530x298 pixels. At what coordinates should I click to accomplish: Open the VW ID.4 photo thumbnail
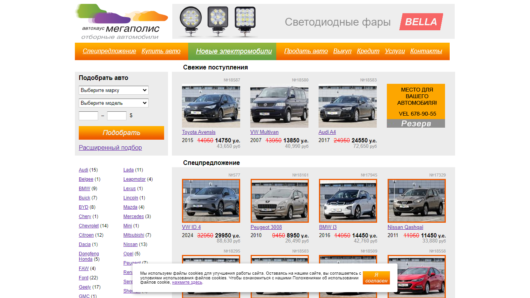pyautogui.click(x=211, y=201)
